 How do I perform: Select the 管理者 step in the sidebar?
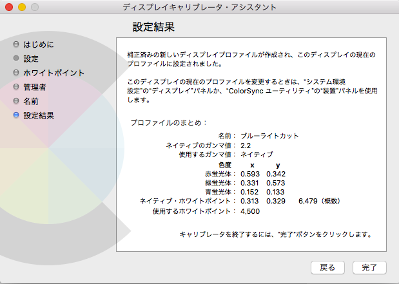click(x=35, y=87)
